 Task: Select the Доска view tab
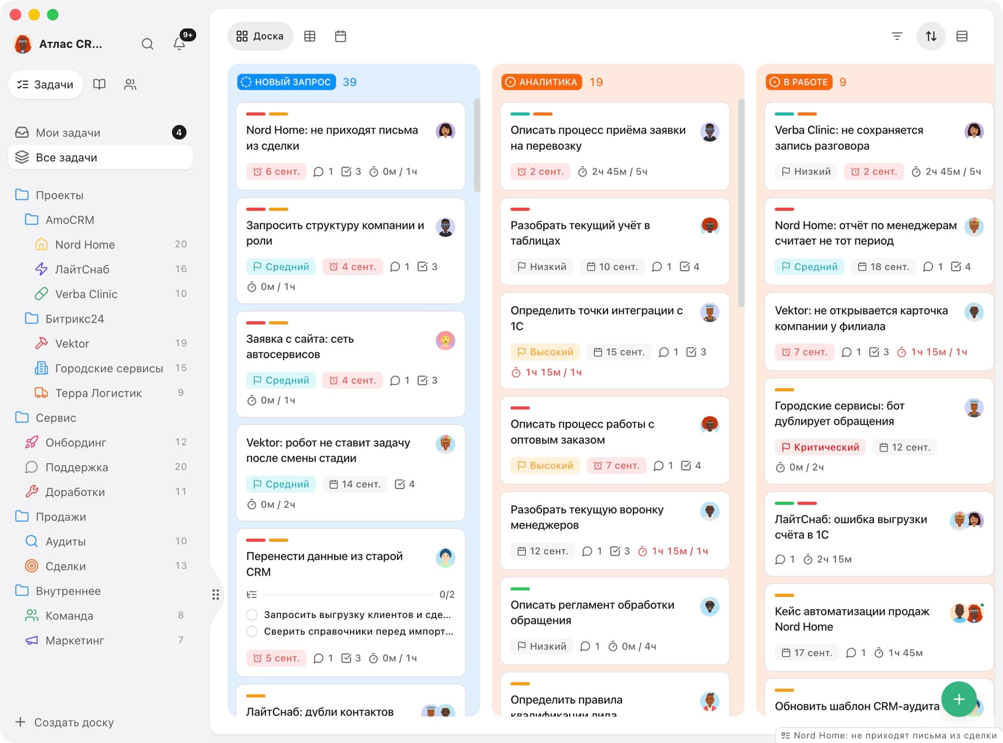(260, 36)
